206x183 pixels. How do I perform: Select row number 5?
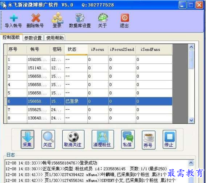(x=90, y=93)
